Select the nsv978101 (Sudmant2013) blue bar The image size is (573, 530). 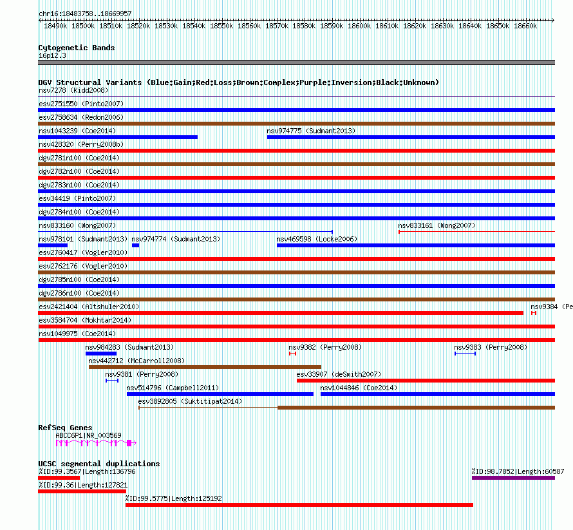(53, 245)
